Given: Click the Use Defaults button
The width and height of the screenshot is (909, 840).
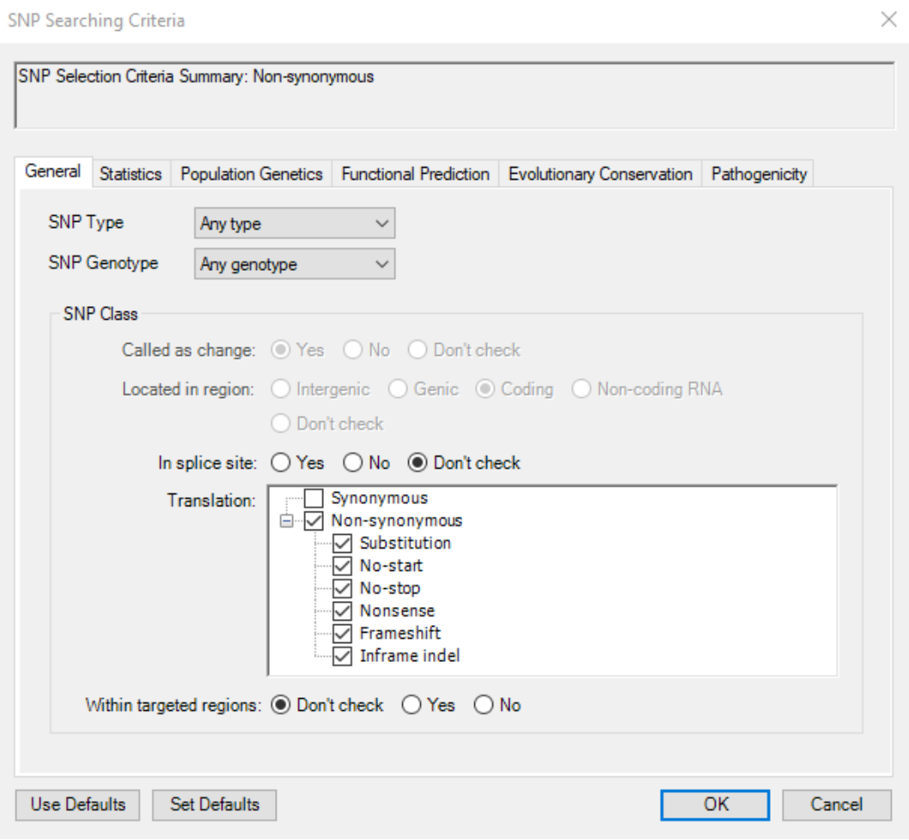Looking at the screenshot, I should [77, 805].
